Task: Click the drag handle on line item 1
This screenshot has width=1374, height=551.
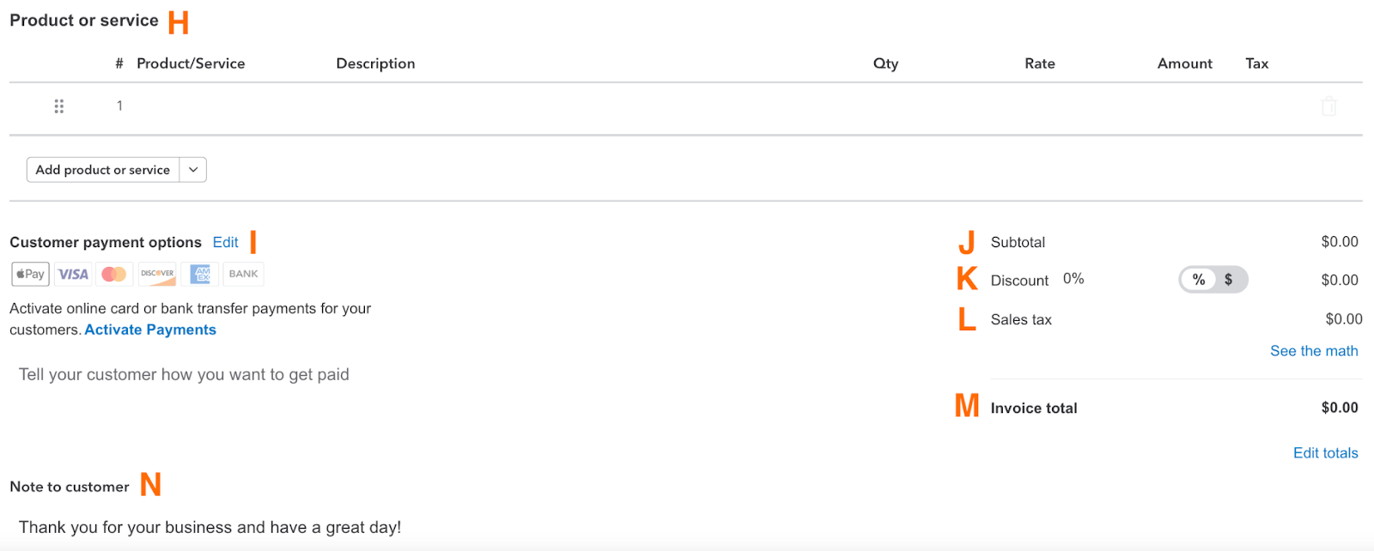Action: point(58,106)
